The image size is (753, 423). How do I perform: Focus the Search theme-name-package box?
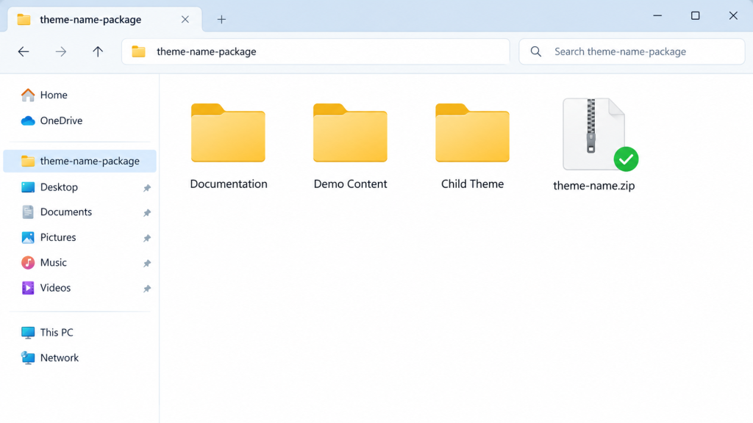632,51
